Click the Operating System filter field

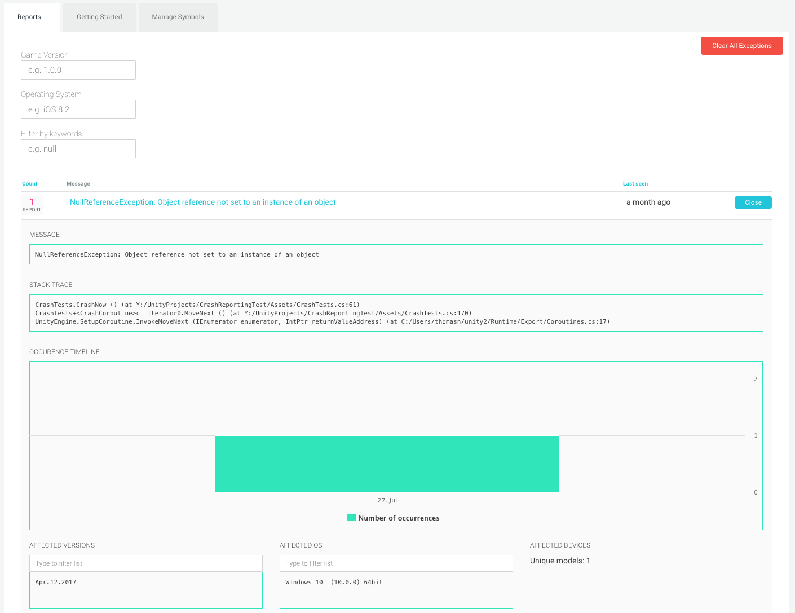(x=78, y=109)
